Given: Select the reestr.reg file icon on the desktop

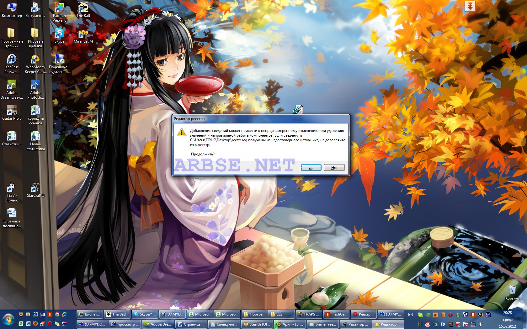Looking at the screenshot, I should pos(298,110).
